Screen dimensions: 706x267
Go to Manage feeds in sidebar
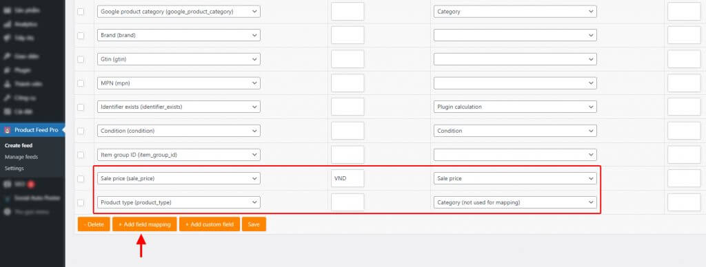click(x=21, y=157)
